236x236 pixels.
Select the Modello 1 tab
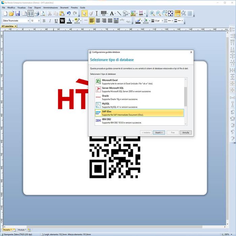[7, 230]
